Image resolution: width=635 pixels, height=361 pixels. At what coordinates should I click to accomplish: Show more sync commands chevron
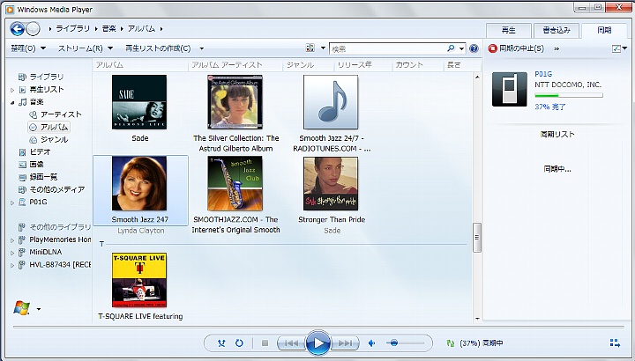click(557, 48)
